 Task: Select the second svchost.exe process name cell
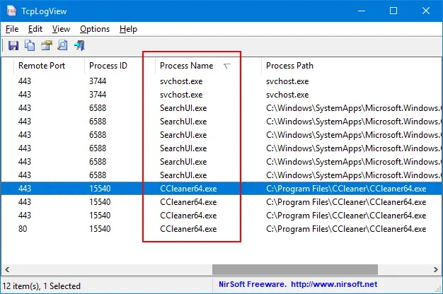coord(181,95)
